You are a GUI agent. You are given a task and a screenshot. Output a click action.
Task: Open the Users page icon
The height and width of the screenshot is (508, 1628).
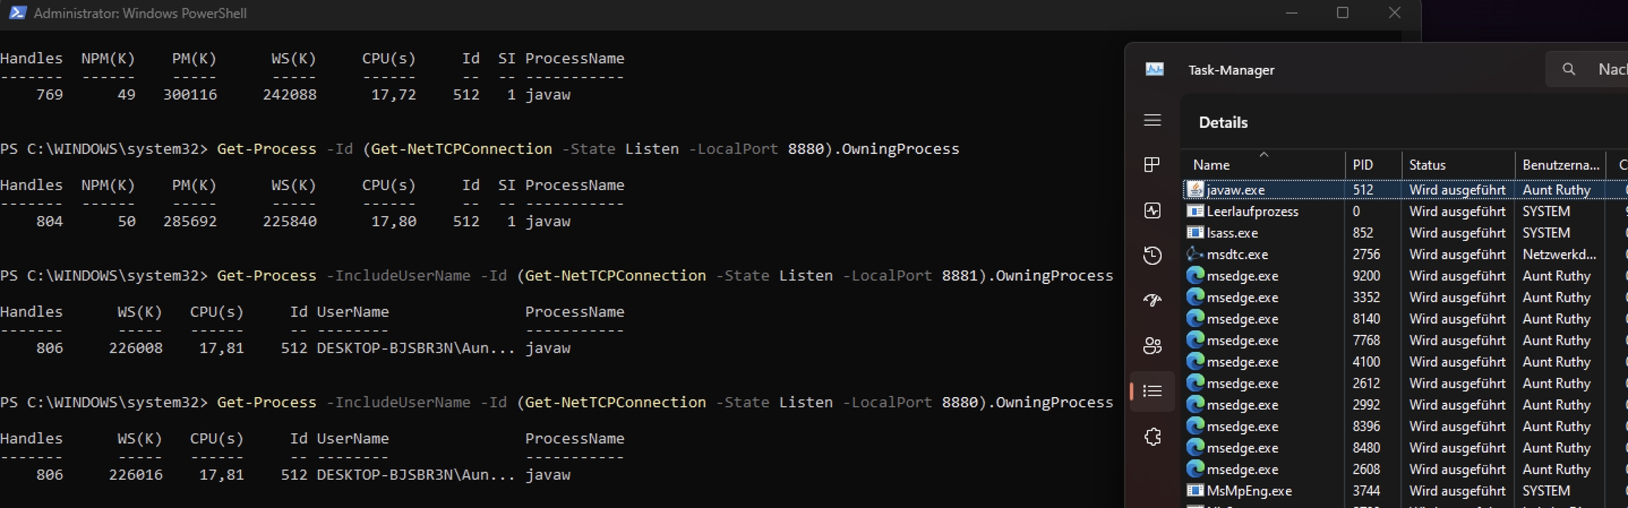(1152, 345)
